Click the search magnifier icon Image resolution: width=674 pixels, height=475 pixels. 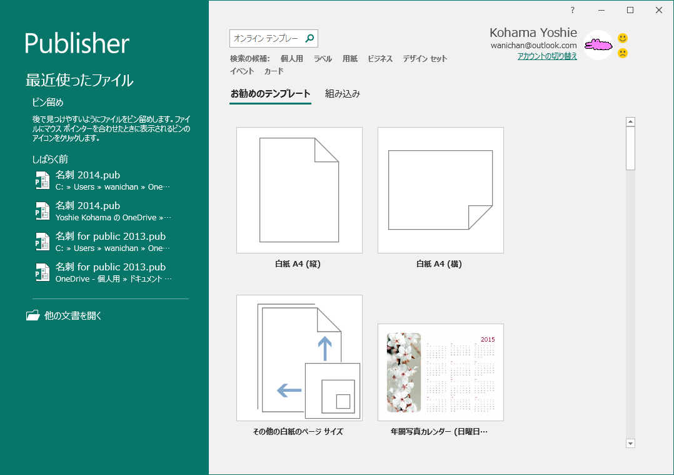click(x=309, y=38)
